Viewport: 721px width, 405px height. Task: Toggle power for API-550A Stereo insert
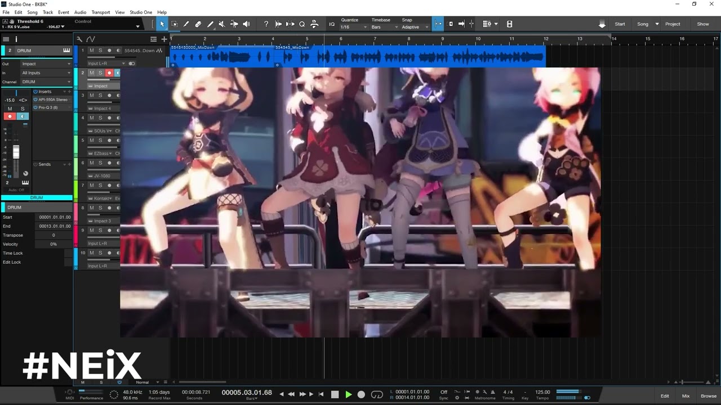point(35,100)
